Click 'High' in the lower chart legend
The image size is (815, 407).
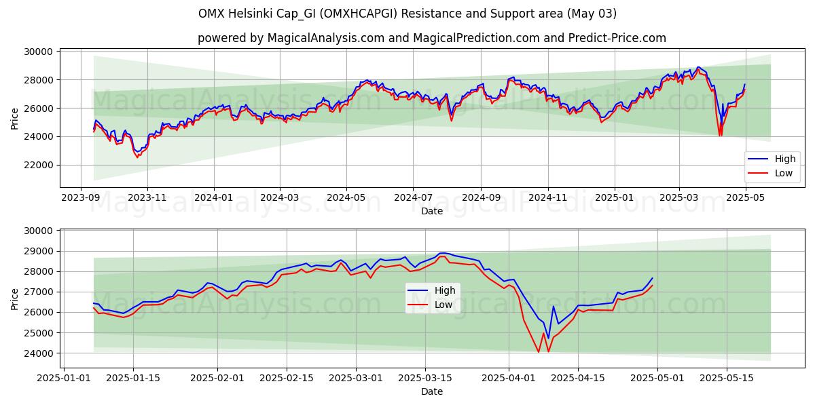tap(445, 290)
